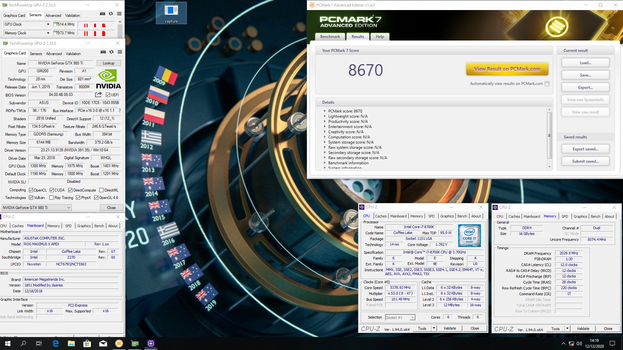Open the notification center icon
623x350 pixels.
point(612,344)
